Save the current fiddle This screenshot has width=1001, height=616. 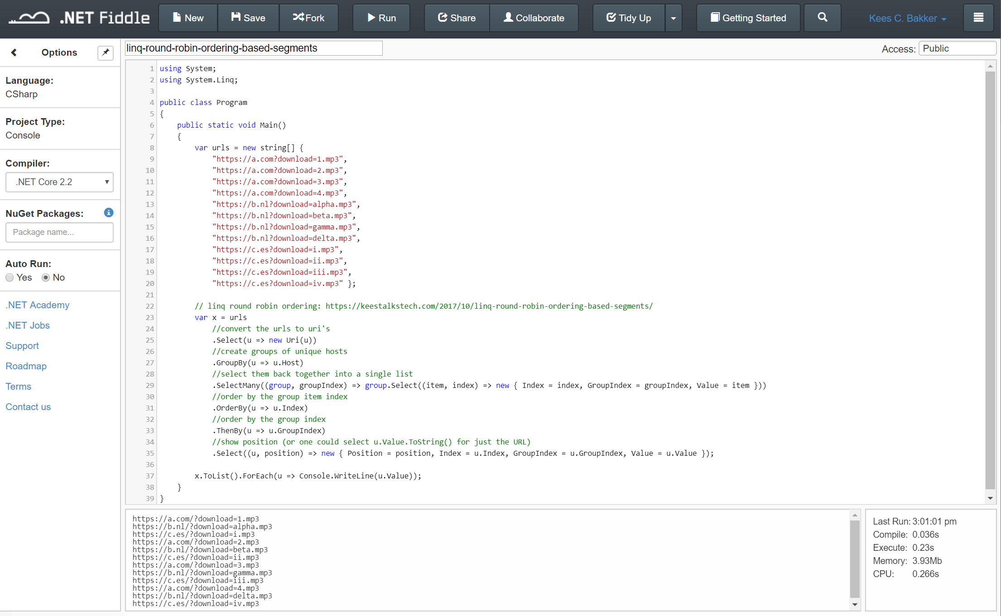pyautogui.click(x=248, y=18)
